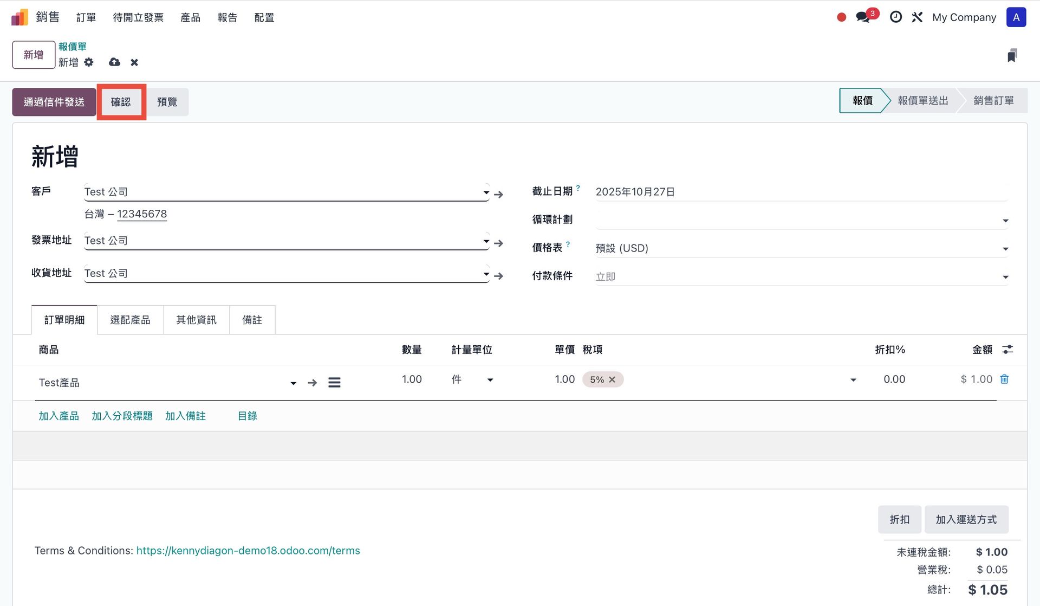Click the 截止日期 date field
This screenshot has width=1040, height=606.
(635, 192)
